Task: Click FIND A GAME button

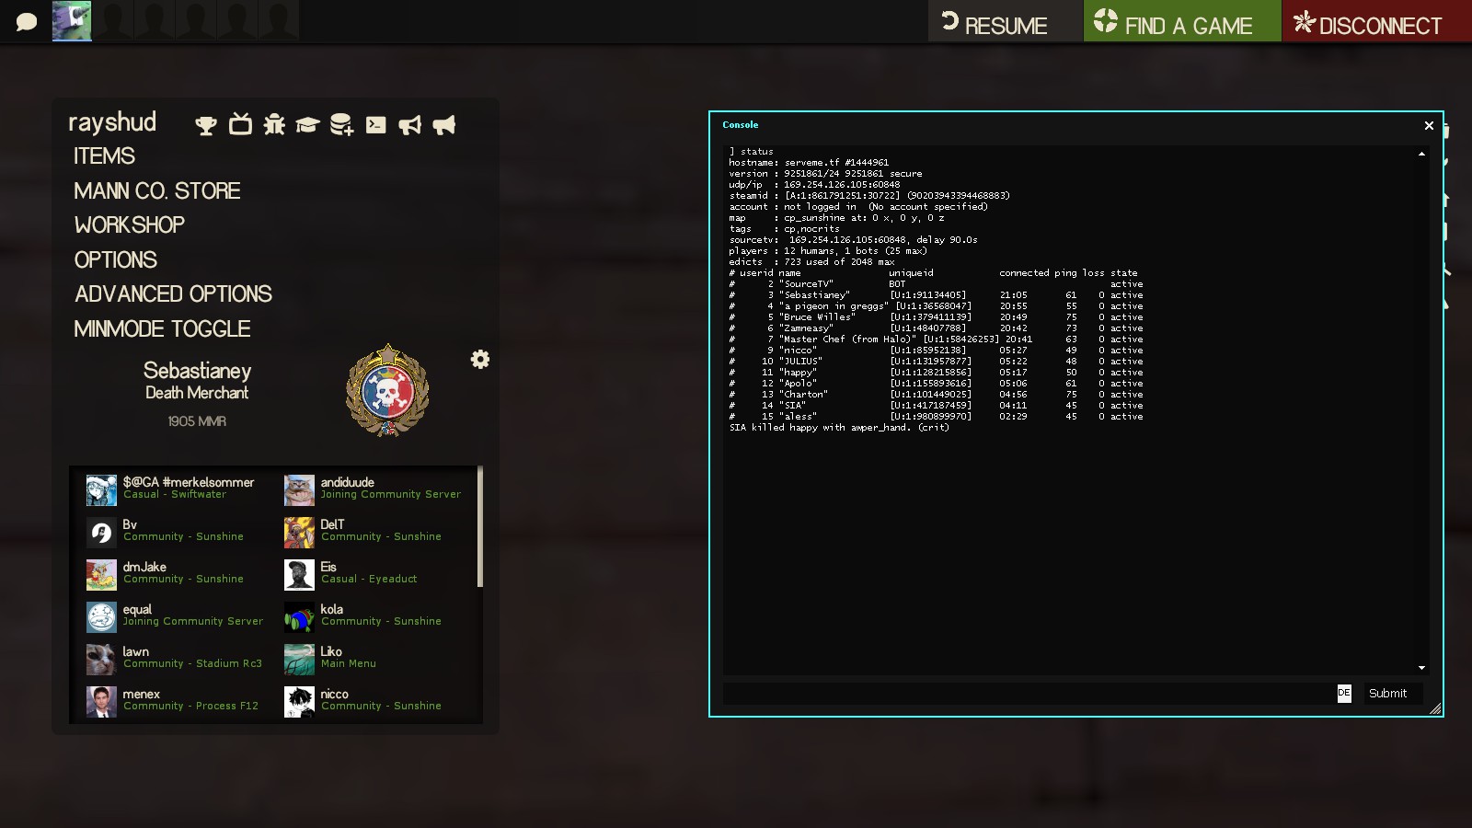Action: click(1182, 21)
